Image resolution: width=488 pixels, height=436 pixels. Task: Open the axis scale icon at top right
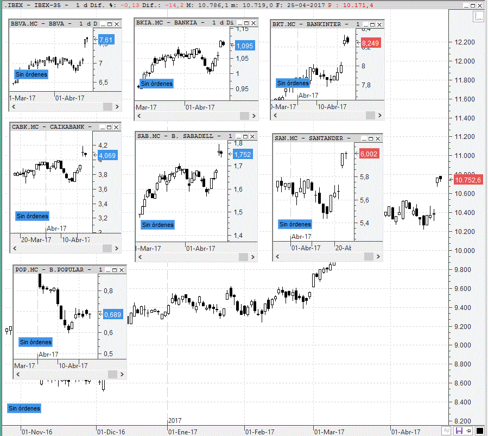[x=478, y=16]
